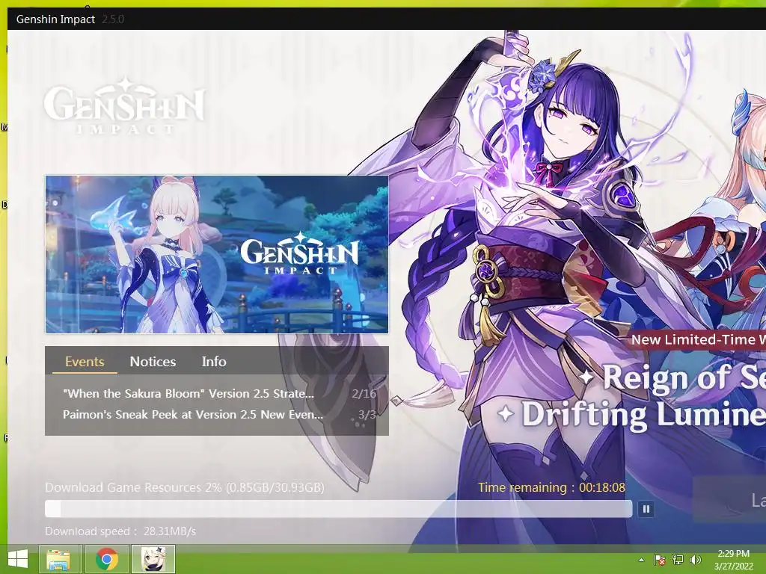The width and height of the screenshot is (766, 574).
Task: Click the Genshin Impact logo at top left
Action: [125, 106]
